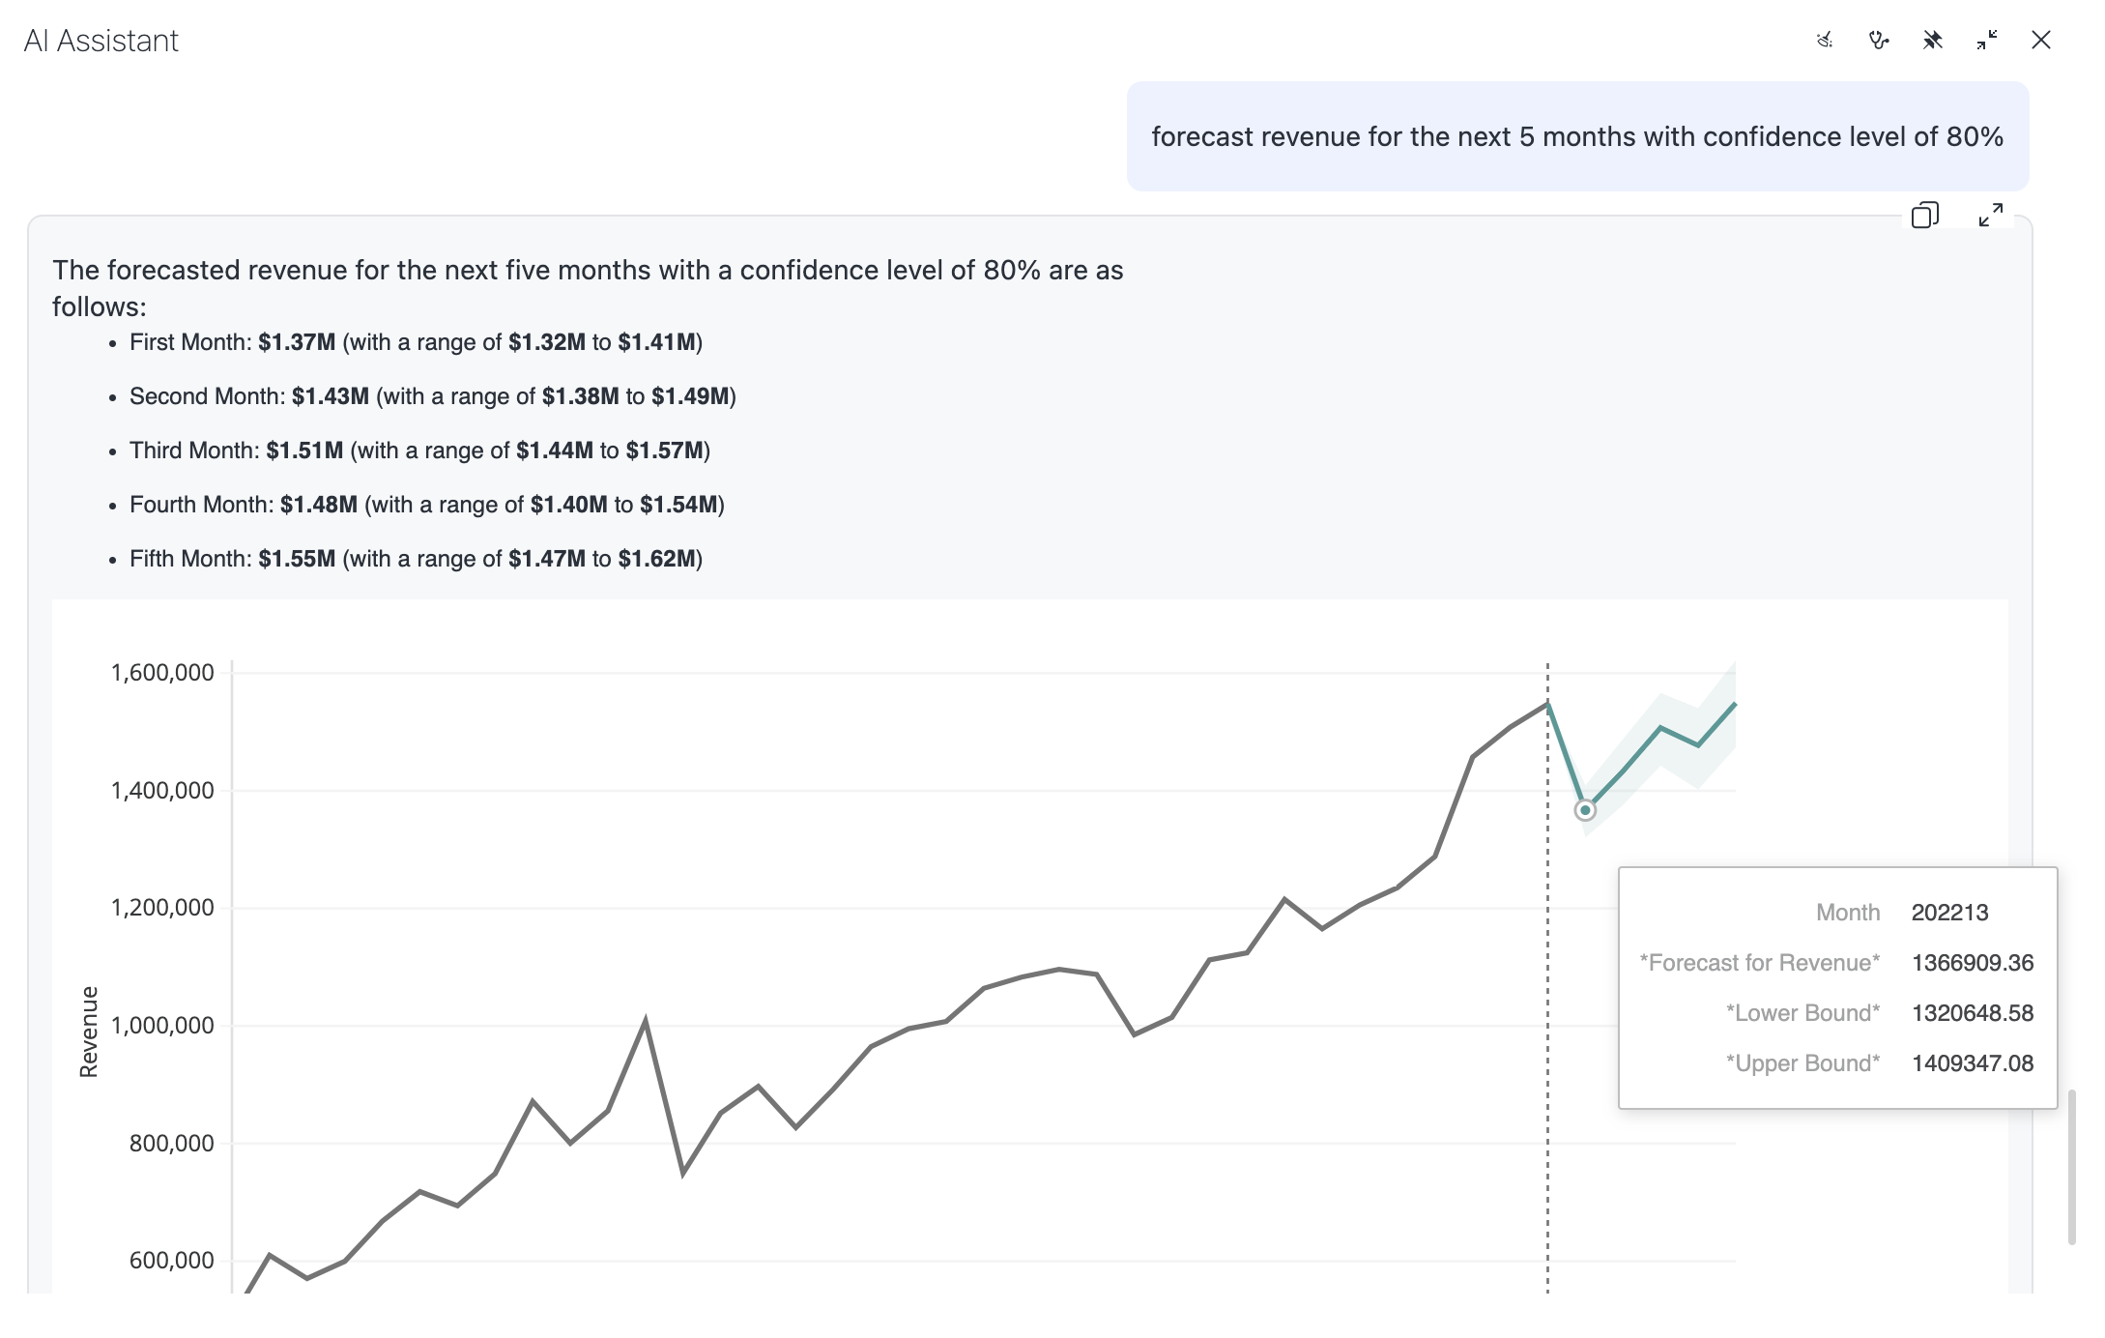This screenshot has height=1338, width=2105.
Task: Open the stethoscope diagnostics icon
Action: (x=1879, y=41)
